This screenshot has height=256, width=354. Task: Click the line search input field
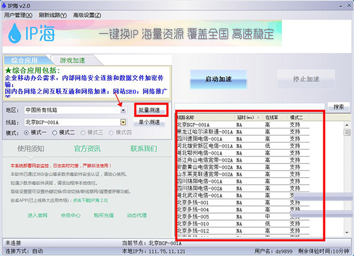(x=250, y=107)
